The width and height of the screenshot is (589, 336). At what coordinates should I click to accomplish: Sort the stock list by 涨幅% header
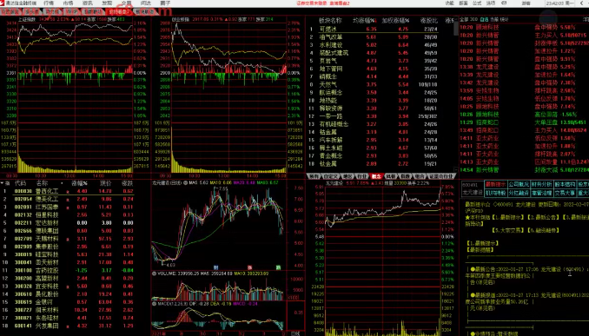coord(79,183)
